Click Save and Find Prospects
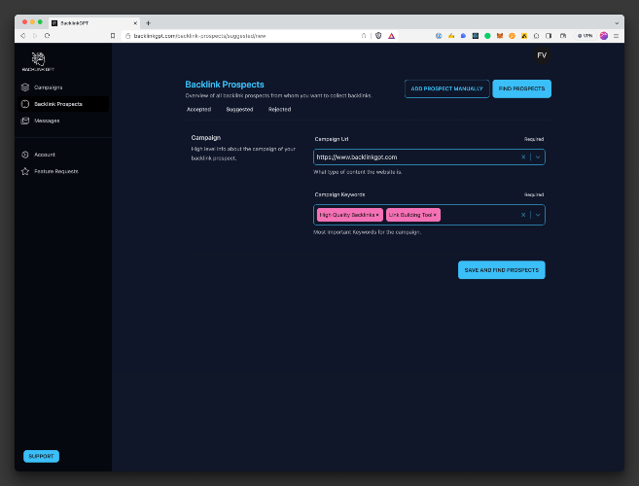 tap(501, 269)
